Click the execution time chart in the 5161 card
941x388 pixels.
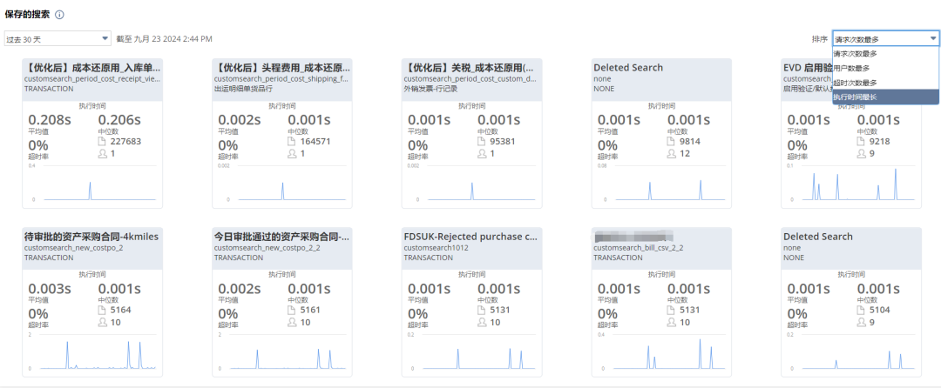pyautogui.click(x=282, y=351)
